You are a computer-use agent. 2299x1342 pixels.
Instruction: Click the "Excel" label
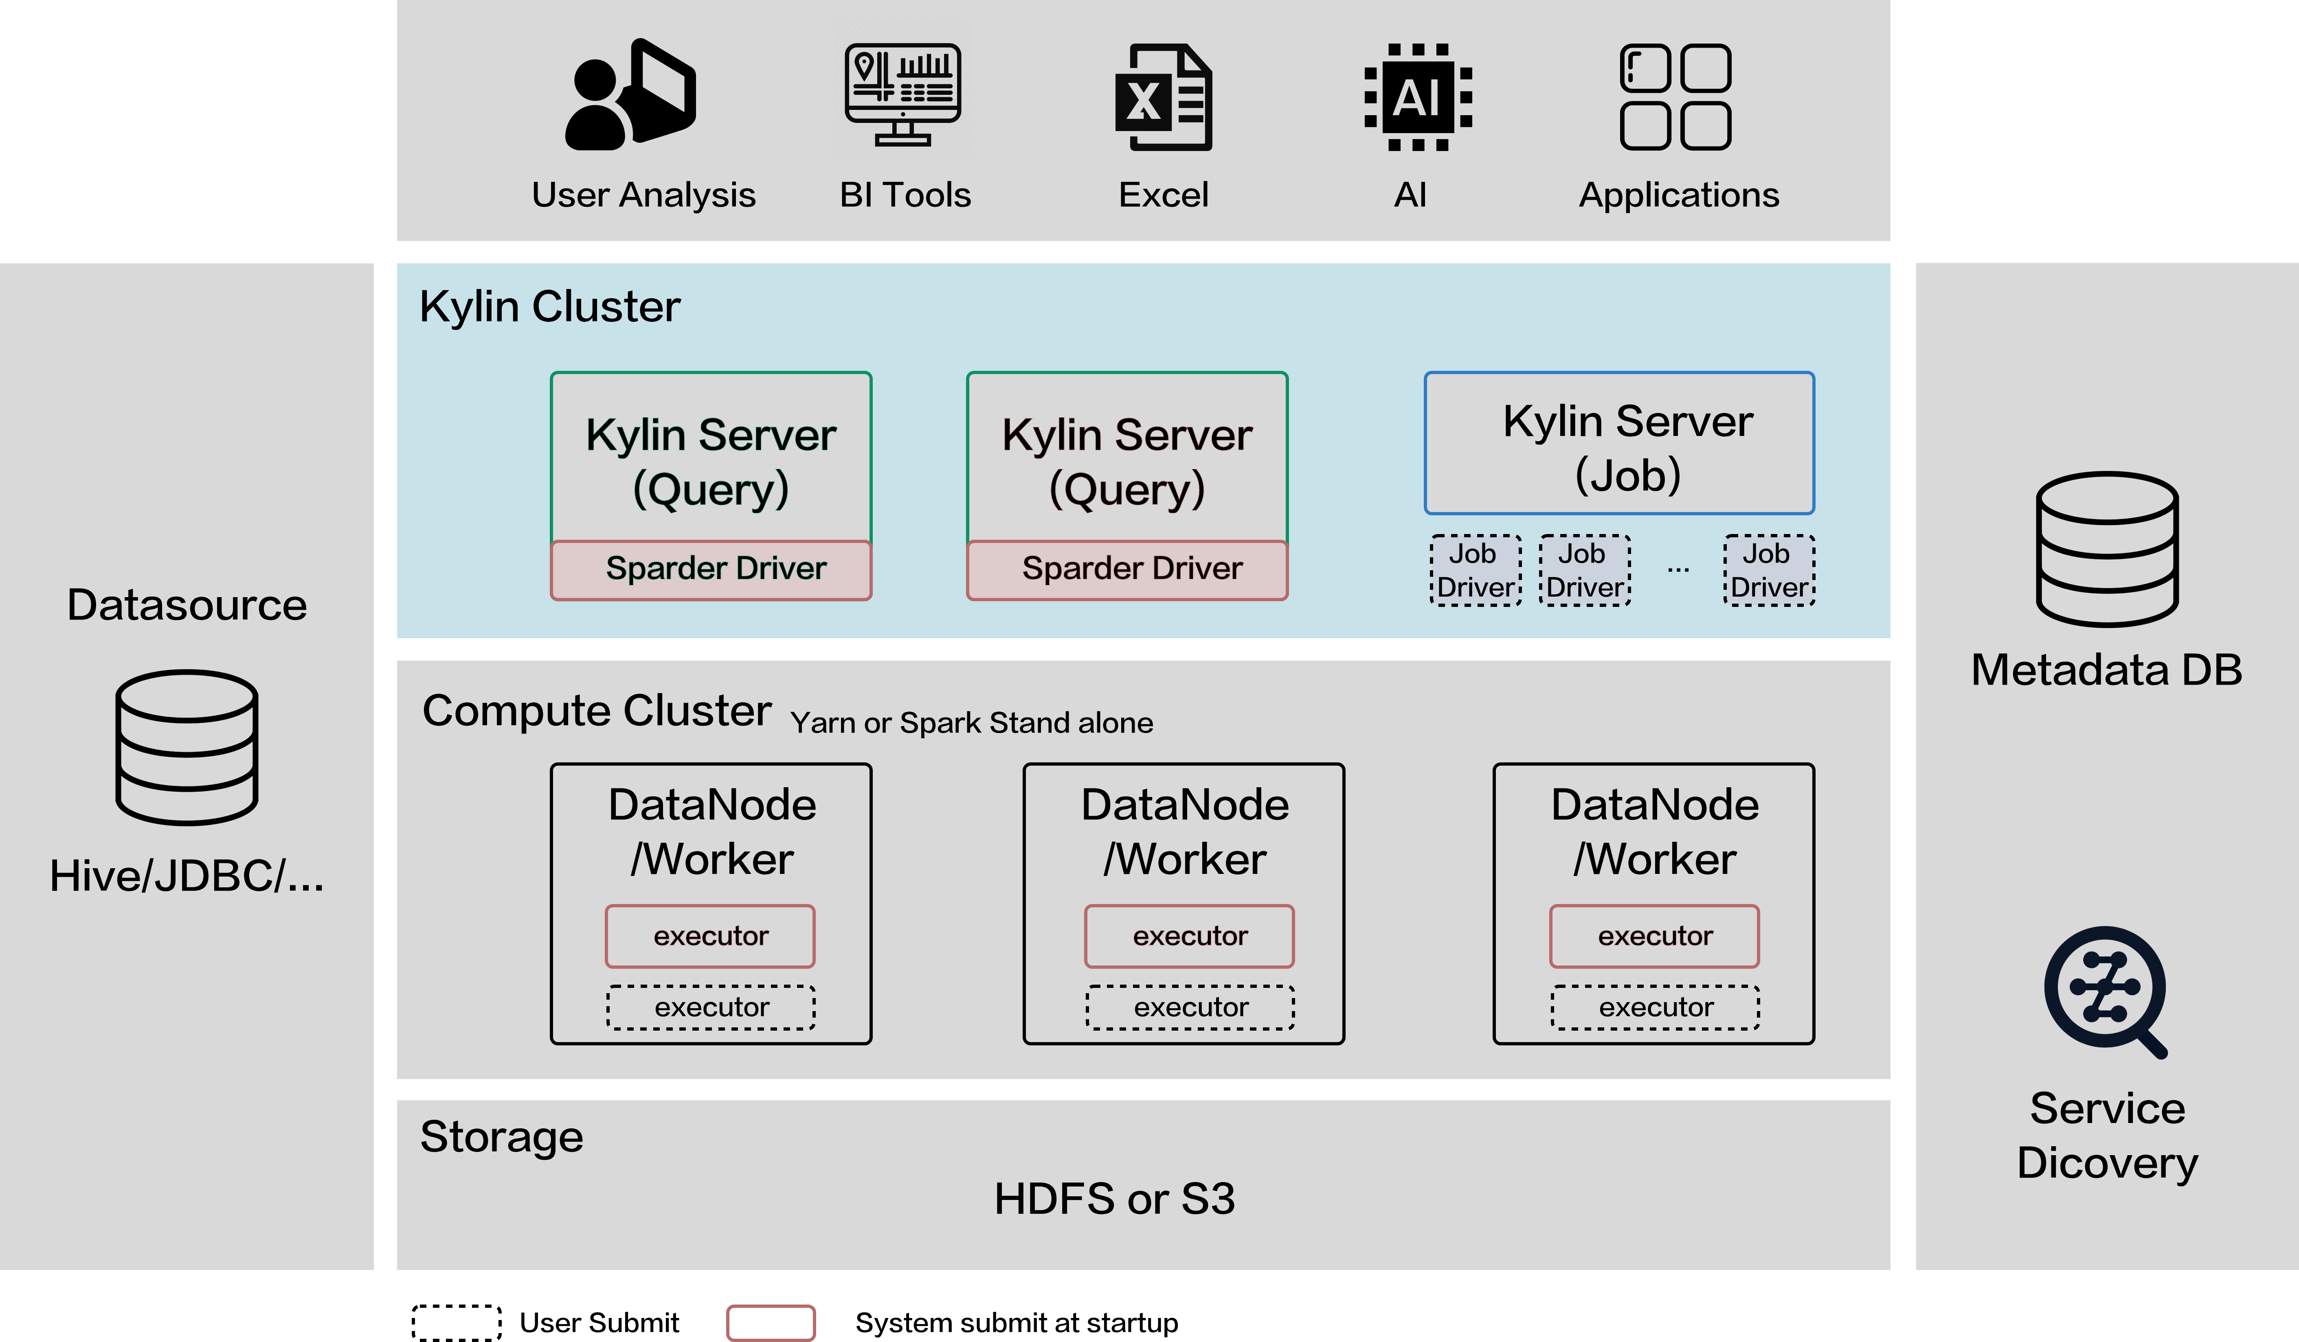[1163, 195]
